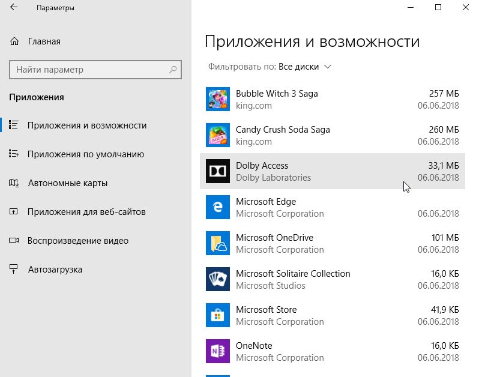This screenshot has width=479, height=377.
Task: Close the Параметры window
Action: point(466,7)
